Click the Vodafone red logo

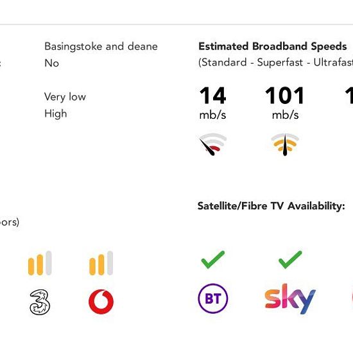point(101,302)
